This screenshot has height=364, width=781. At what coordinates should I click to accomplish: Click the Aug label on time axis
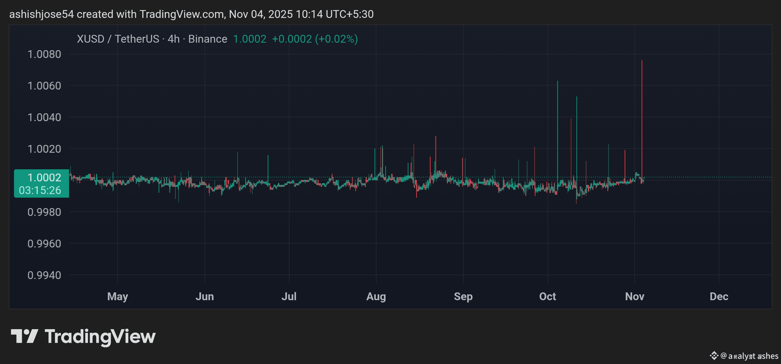[376, 296]
